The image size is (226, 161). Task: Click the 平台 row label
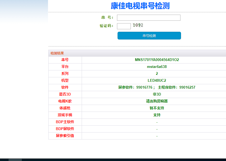coord(65,67)
